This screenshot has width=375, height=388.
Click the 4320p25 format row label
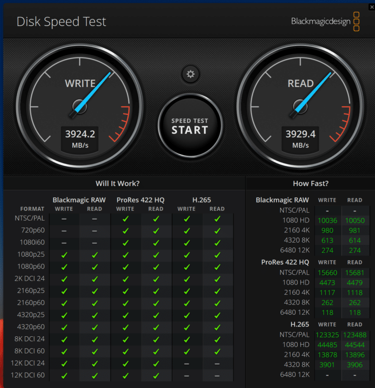point(31,315)
